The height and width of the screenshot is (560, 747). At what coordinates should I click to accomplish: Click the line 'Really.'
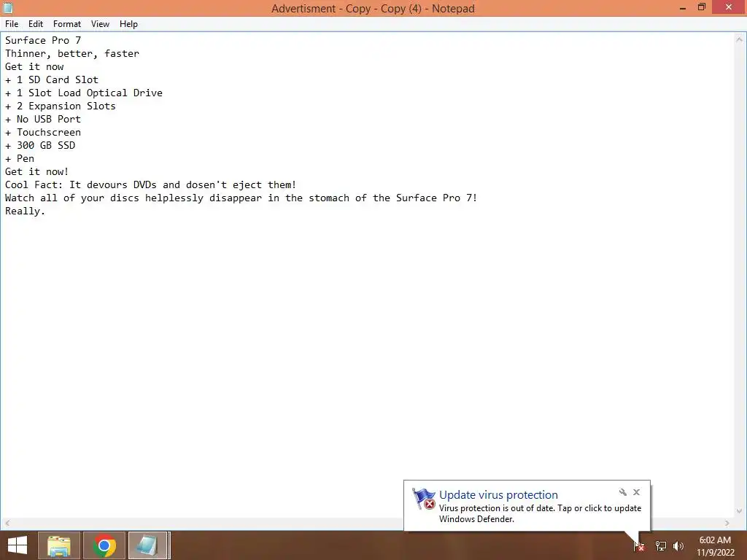(25, 211)
